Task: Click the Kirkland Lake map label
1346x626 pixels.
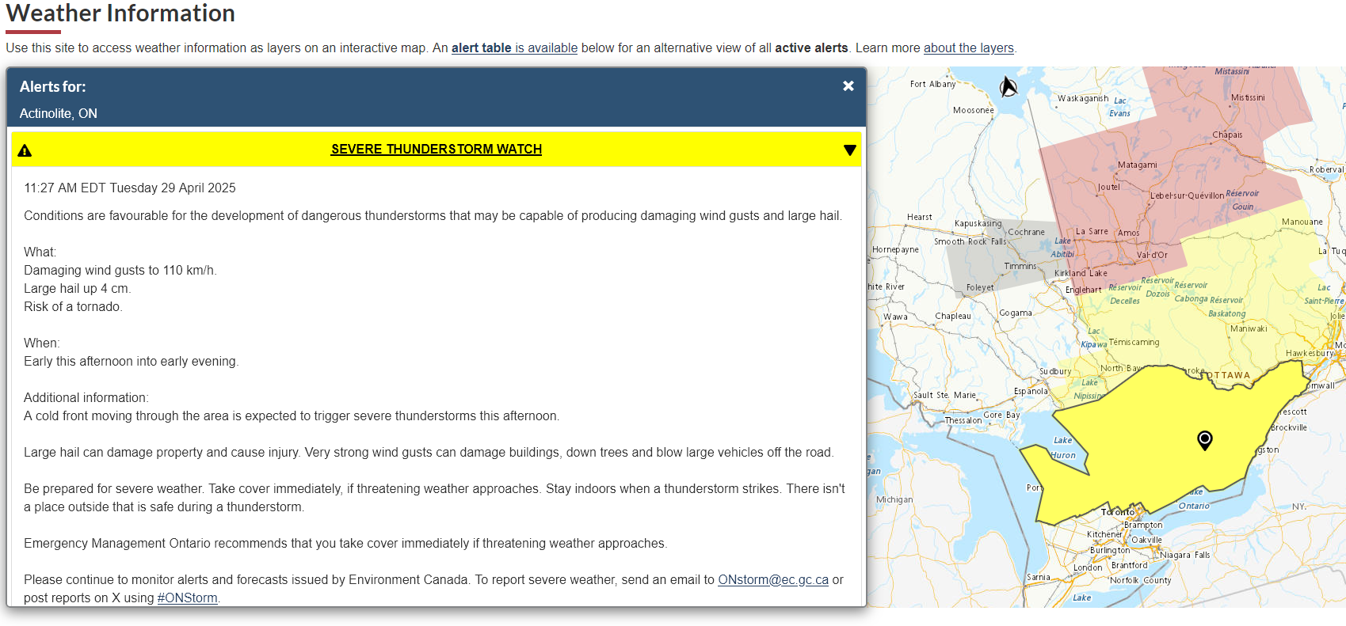Action: pyautogui.click(x=1081, y=273)
